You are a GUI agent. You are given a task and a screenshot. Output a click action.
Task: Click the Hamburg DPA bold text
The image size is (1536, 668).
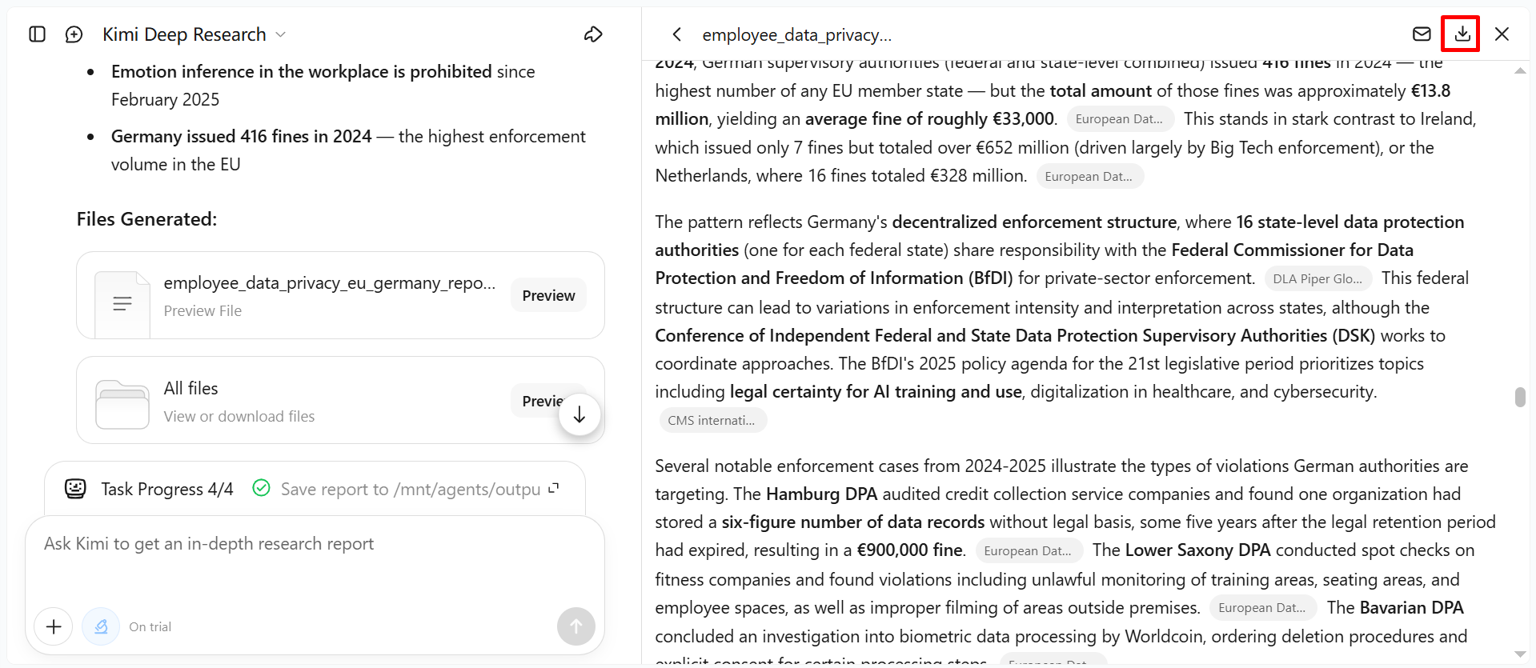[821, 494]
